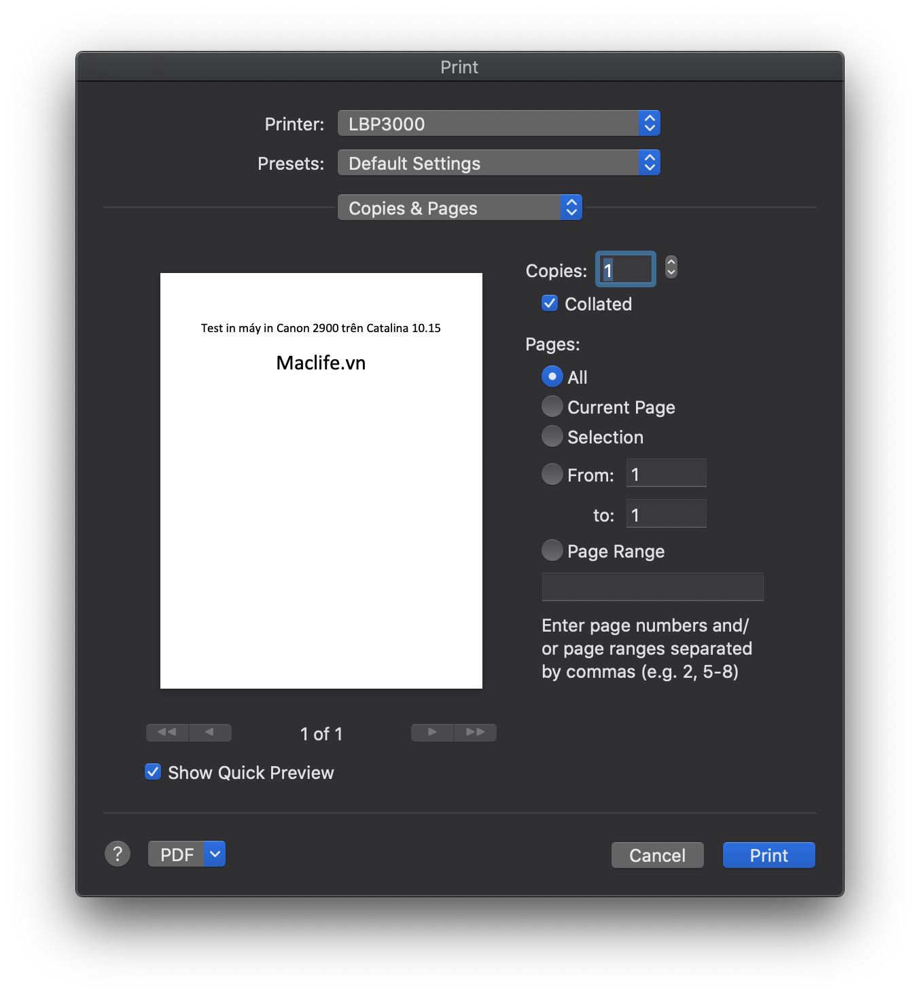920x997 pixels.
Task: Expand the Presets Default Settings dropdown
Action: click(498, 163)
